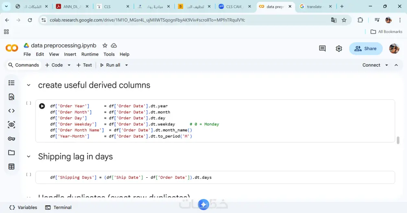Open the browser extensions puzzle icon

click(360, 20)
